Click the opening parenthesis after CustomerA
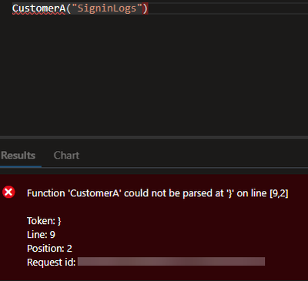 pyautogui.click(x=69, y=8)
